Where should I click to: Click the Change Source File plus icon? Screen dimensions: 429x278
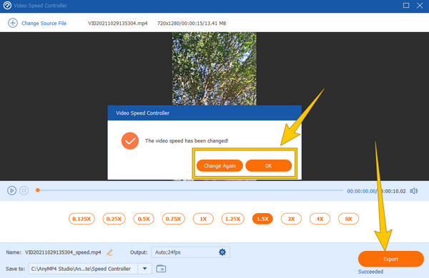point(13,23)
